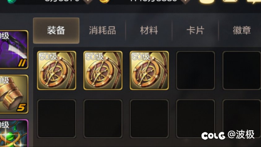Open the 消耗品 tab
261x147 pixels.
[102, 31]
